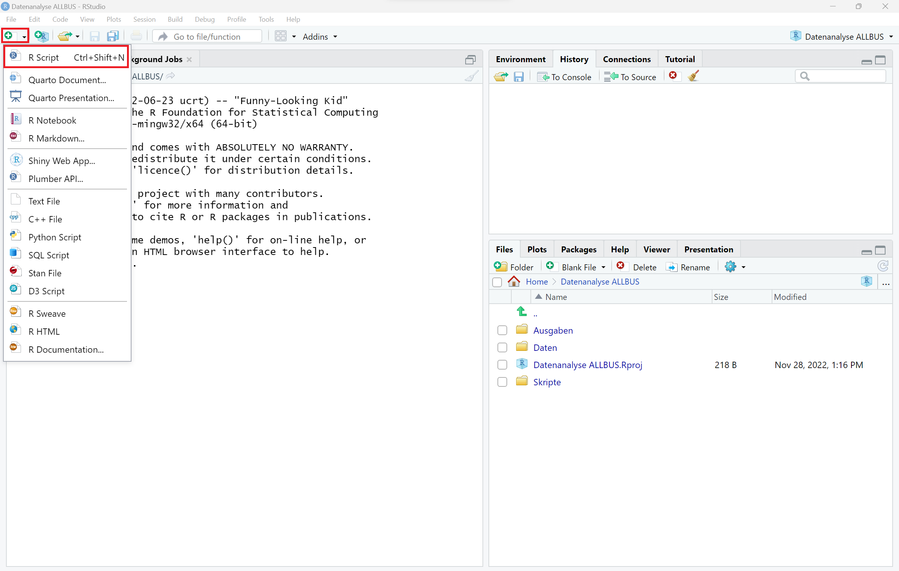
Task: Choose R Markdown from the new file menu
Action: pos(56,138)
